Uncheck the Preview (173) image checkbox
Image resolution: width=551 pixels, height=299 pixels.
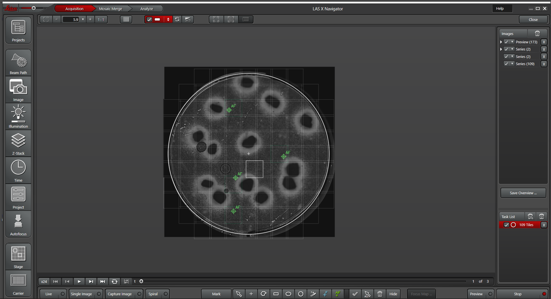(x=506, y=42)
